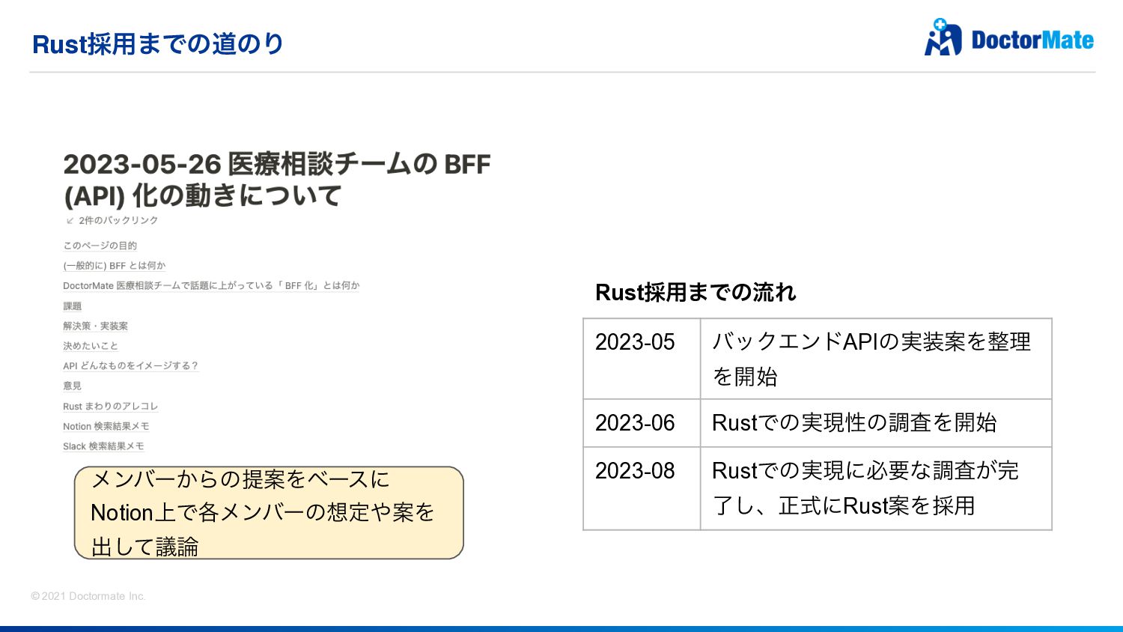Open the 2件のバックリンク expander

point(118,221)
